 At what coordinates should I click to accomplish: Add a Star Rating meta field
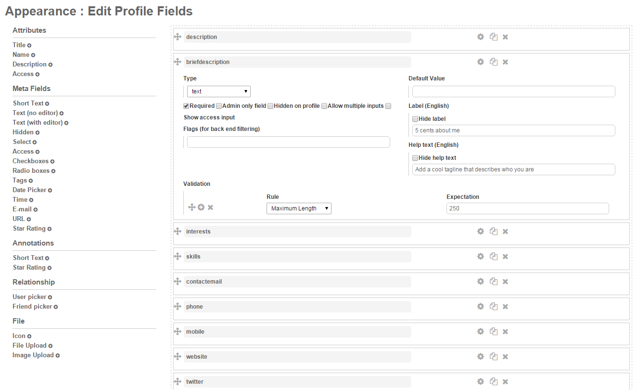[x=50, y=229]
